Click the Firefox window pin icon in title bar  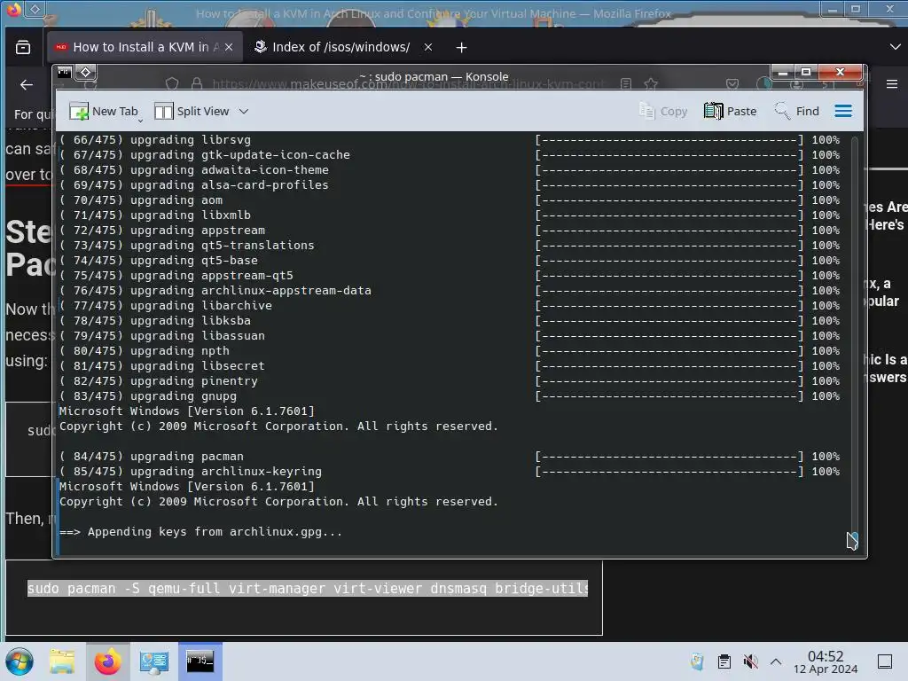tap(35, 9)
